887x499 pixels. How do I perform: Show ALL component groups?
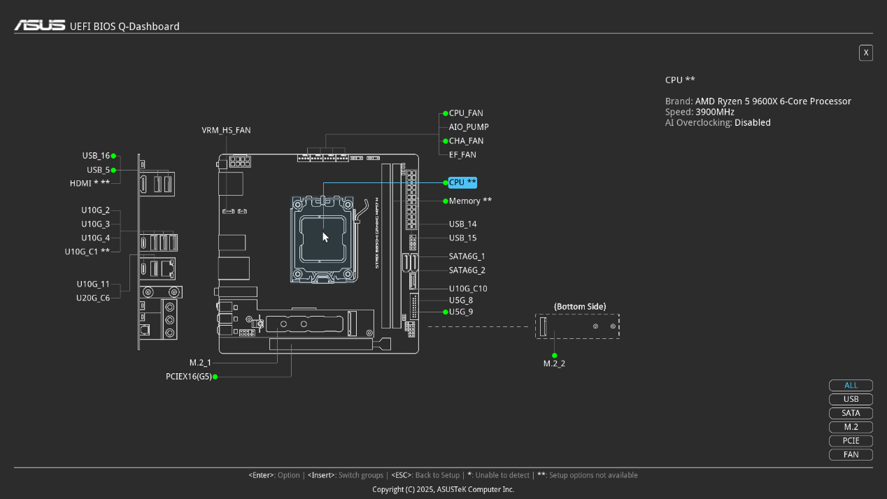pyautogui.click(x=851, y=385)
